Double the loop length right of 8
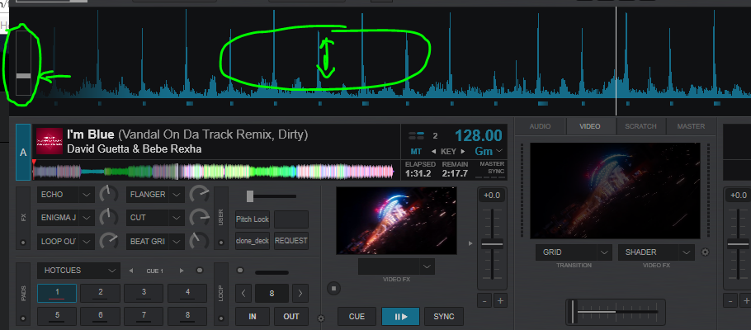 coord(300,293)
